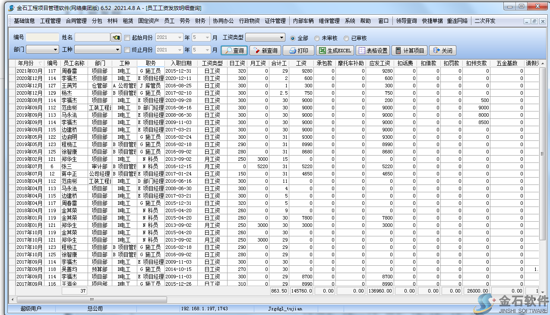Select the 未审核 radio button
Screen dimensions: 550x315
[x=317, y=38]
